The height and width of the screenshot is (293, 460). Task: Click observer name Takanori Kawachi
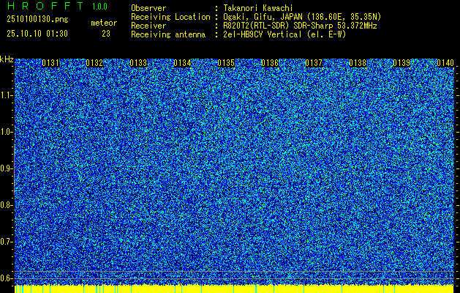coord(258,8)
